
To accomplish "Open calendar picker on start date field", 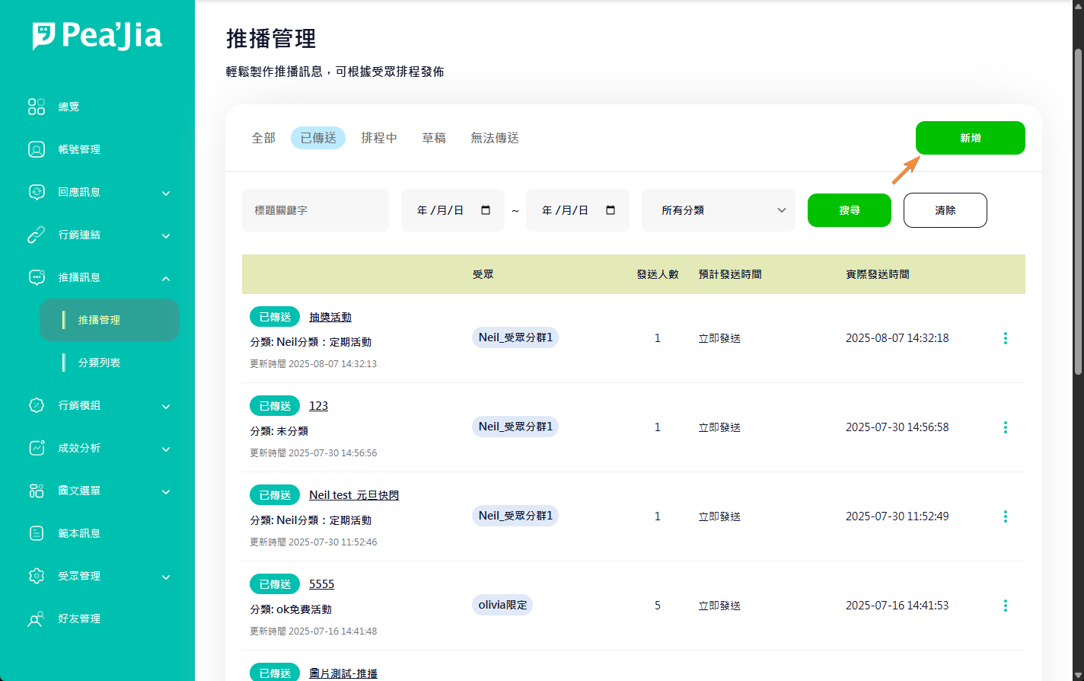I will [486, 210].
